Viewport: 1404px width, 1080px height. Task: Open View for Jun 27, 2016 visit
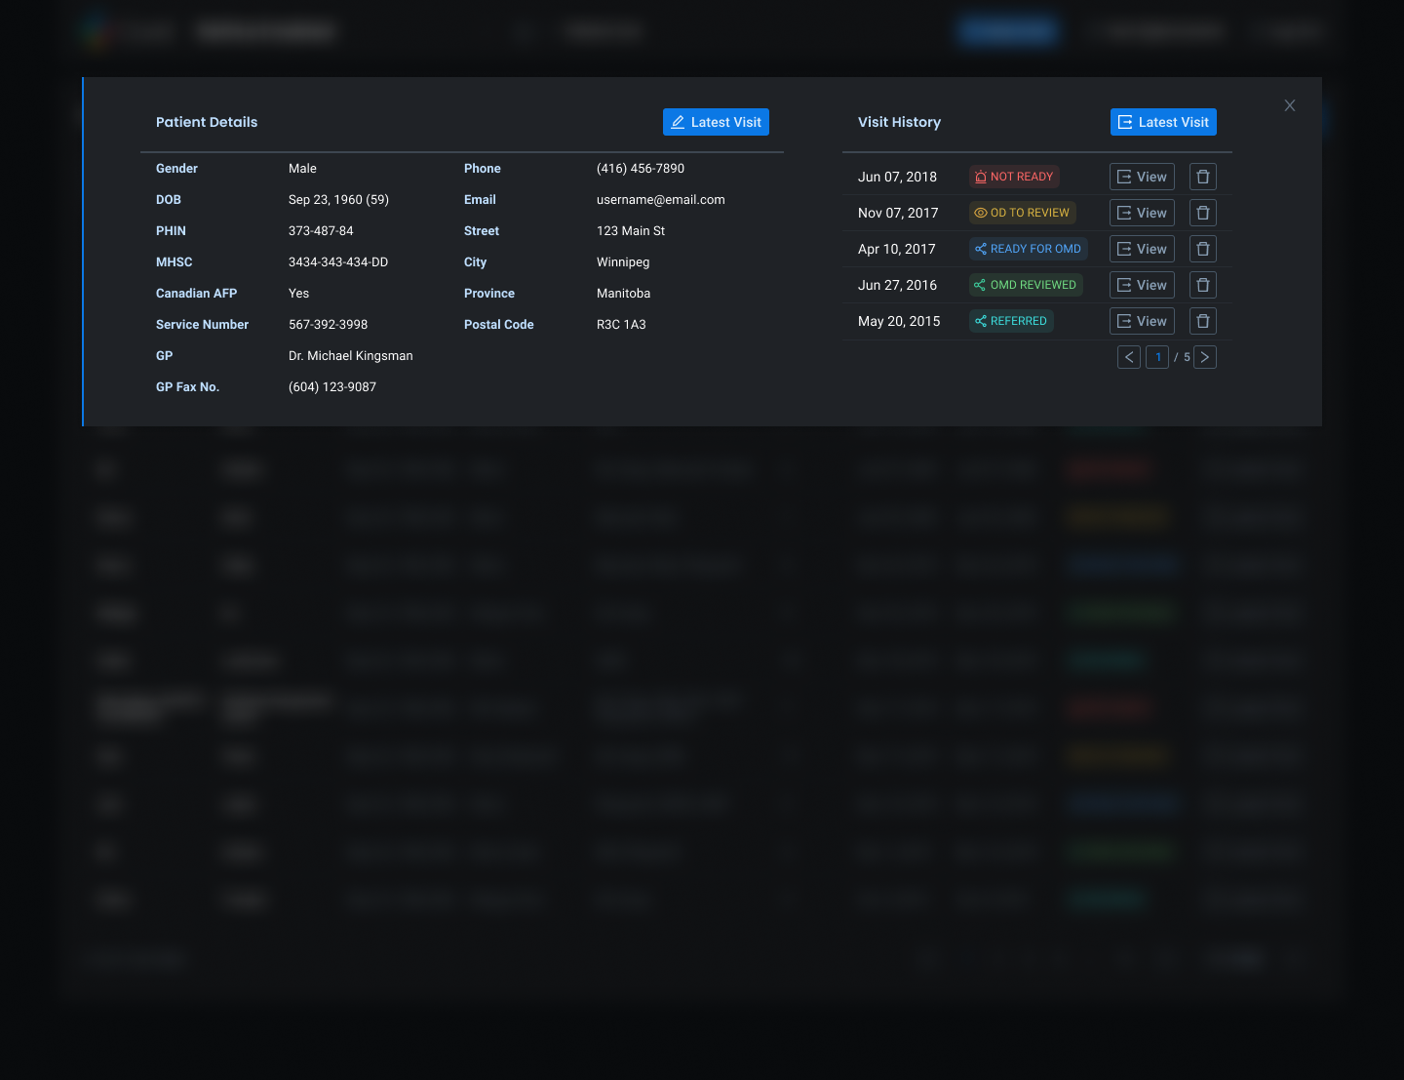[1142, 285]
